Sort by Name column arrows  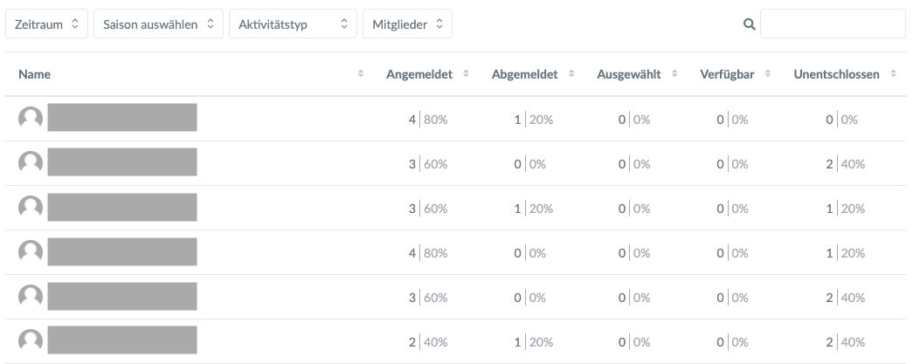[361, 74]
